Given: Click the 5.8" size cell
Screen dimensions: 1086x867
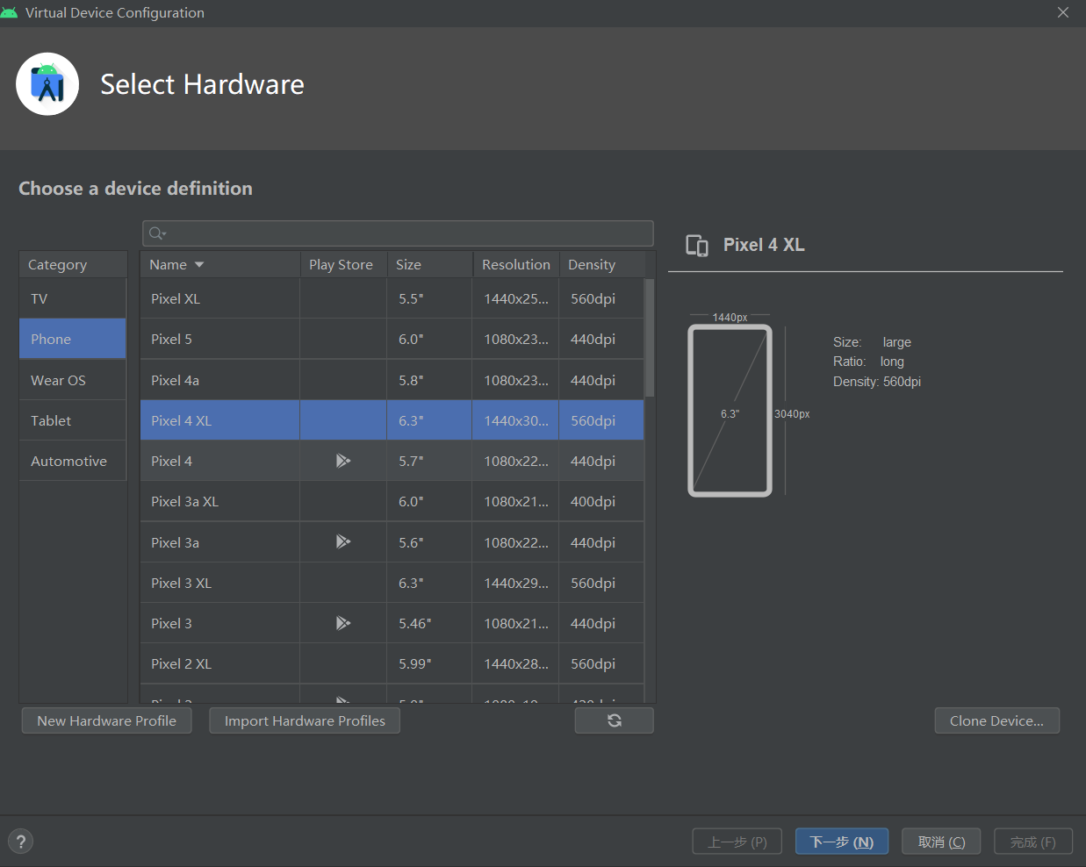Looking at the screenshot, I should 429,380.
